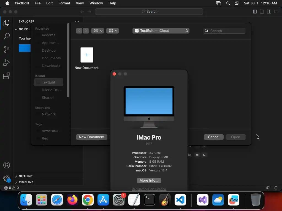Open the Window menu
The image size is (282, 211).
(96, 3)
